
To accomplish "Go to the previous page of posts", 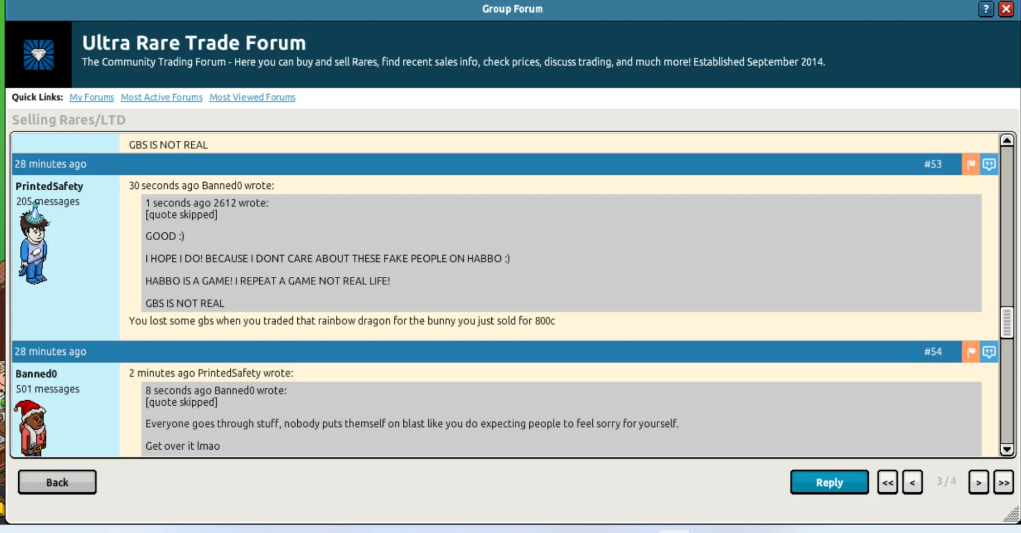I will click(912, 482).
